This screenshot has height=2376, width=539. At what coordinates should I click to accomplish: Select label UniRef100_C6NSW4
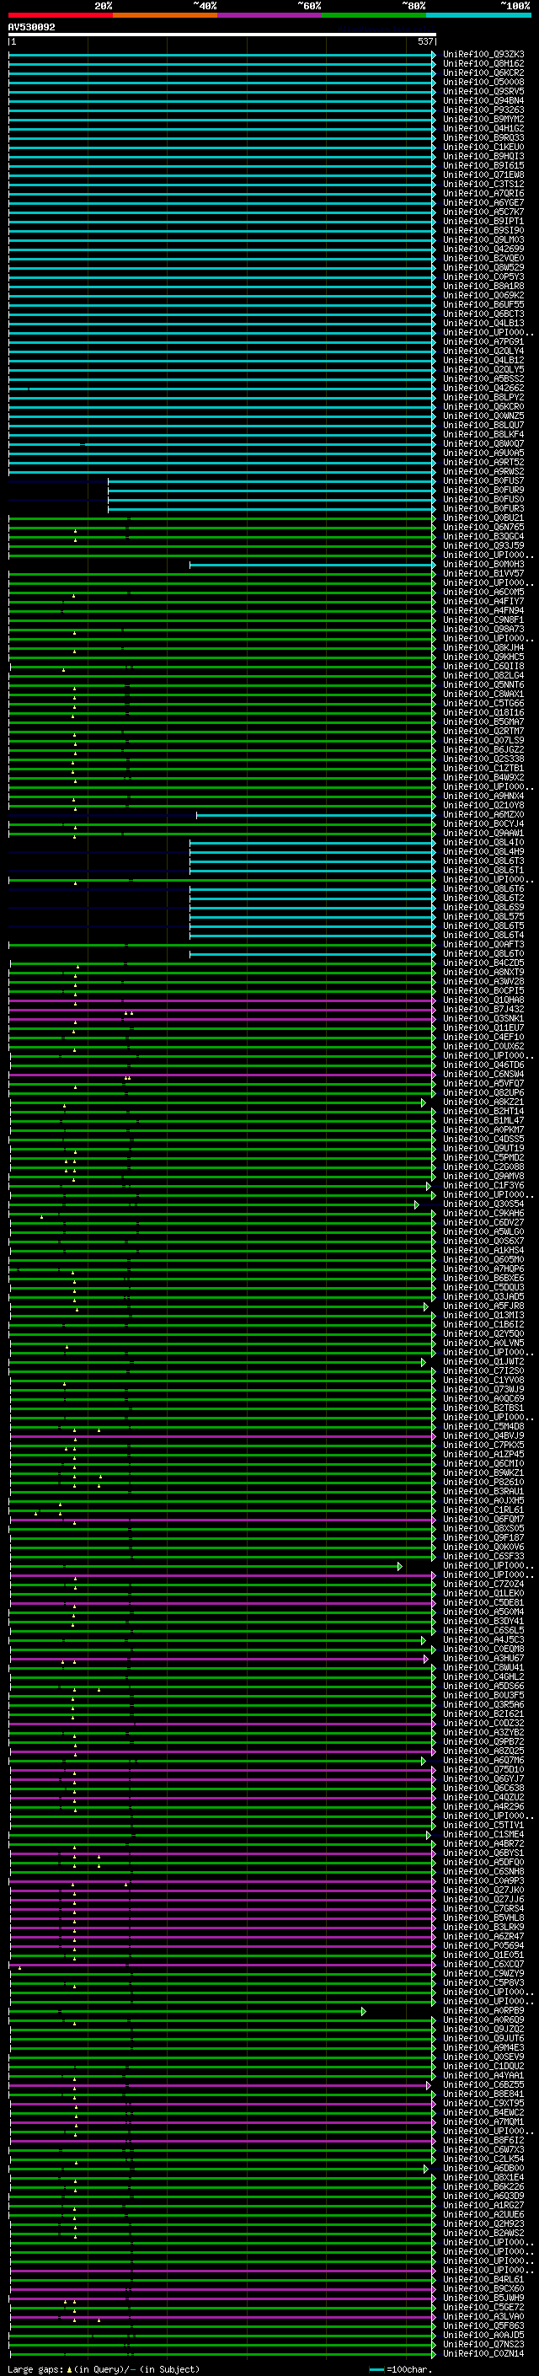[x=483, y=1075]
